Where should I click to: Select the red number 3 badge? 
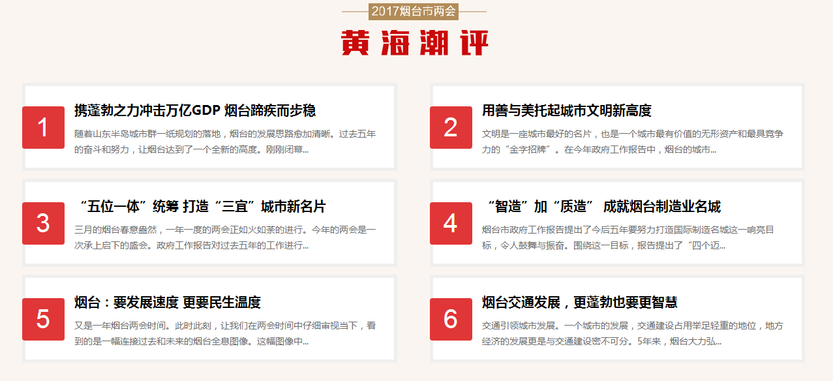coord(43,223)
